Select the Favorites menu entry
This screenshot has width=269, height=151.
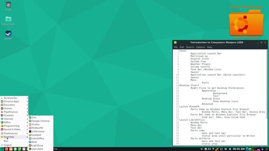[14, 137]
